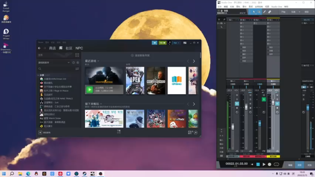
Task: Open channel 1 Auto: Off automation dropdown
Action: click(233, 154)
